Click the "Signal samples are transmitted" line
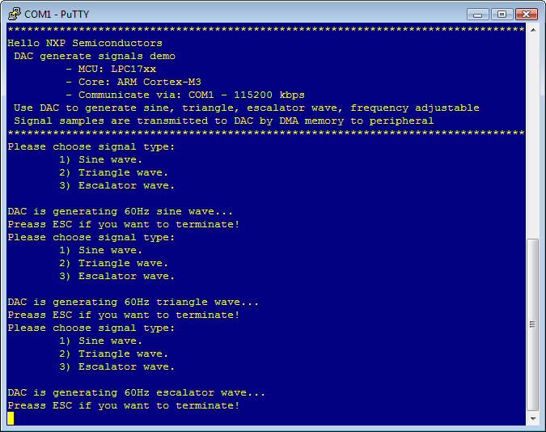The height and width of the screenshot is (432, 546). point(224,121)
